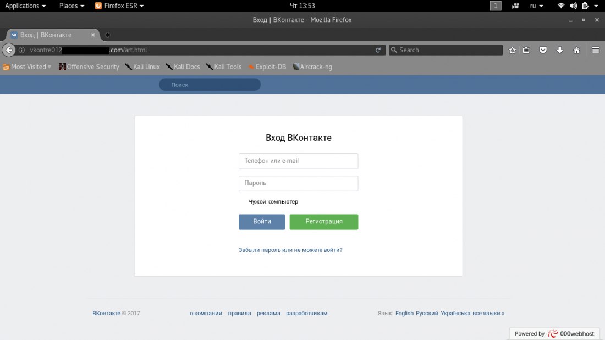Open the Firefox hamburger menu
Image resolution: width=605 pixels, height=340 pixels.
(596, 50)
